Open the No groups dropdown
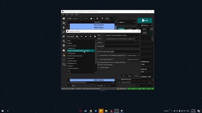 (101, 86)
